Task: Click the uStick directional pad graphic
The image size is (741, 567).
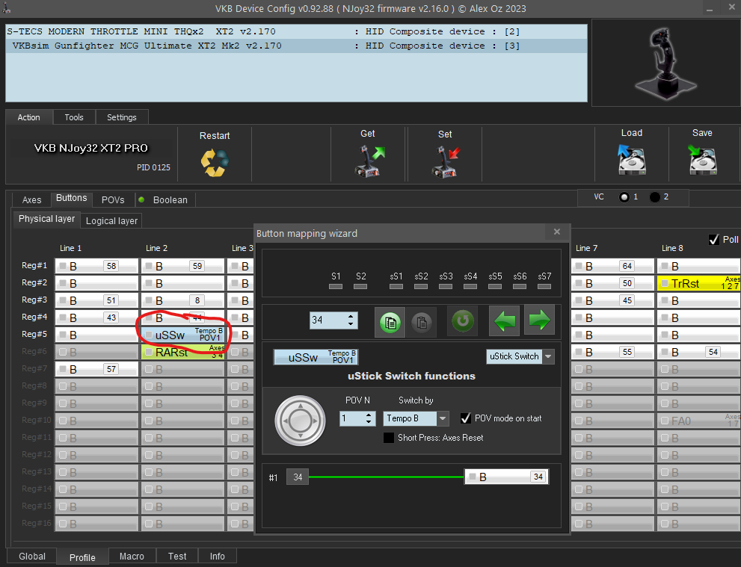Action: click(300, 420)
